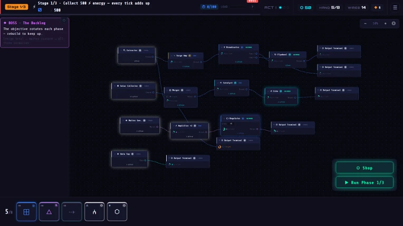Select the splitter fork card in hand
Viewport: 403px width, 226px height.
(x=94, y=212)
